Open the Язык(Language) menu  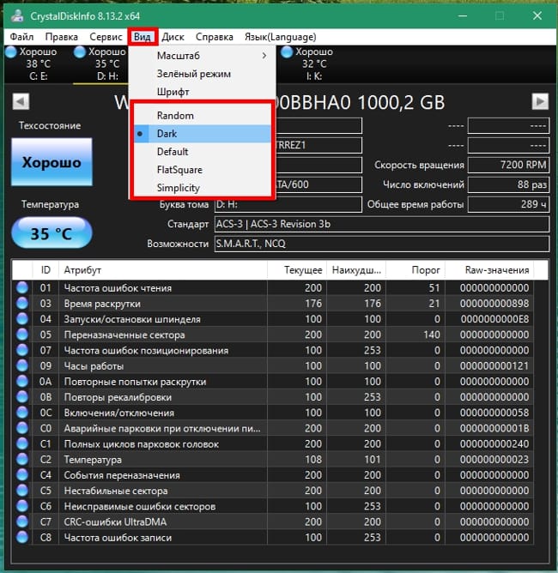coord(281,37)
